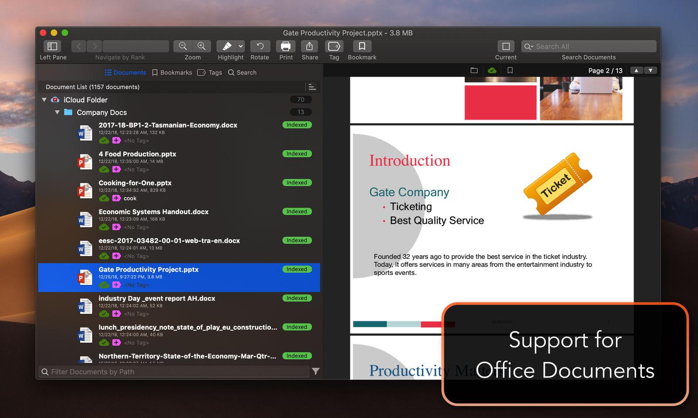
Task: Toggle the bookmark icon above the preview
Action: point(510,70)
